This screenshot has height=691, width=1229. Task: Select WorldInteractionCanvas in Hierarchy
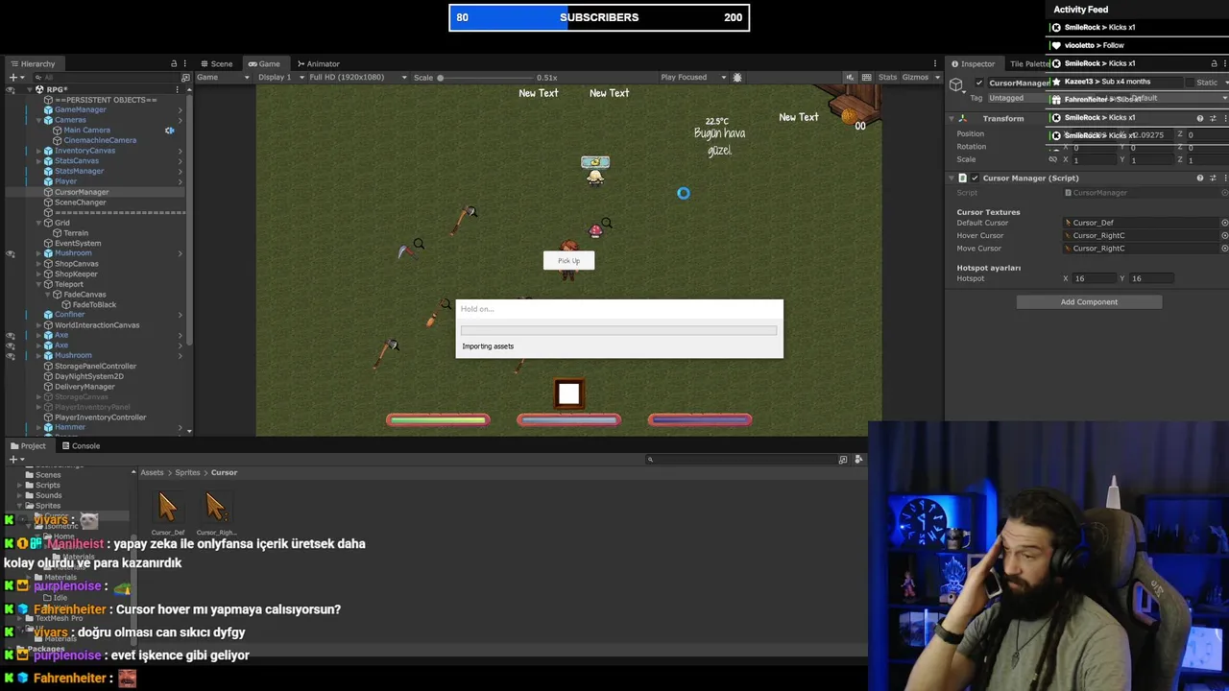[97, 325]
